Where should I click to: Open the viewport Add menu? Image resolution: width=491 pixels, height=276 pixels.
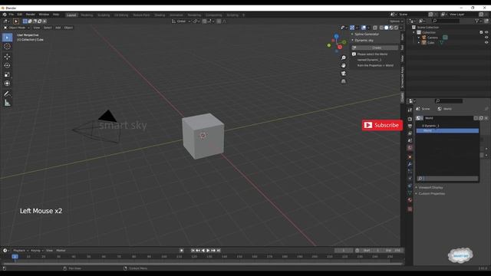pos(58,28)
